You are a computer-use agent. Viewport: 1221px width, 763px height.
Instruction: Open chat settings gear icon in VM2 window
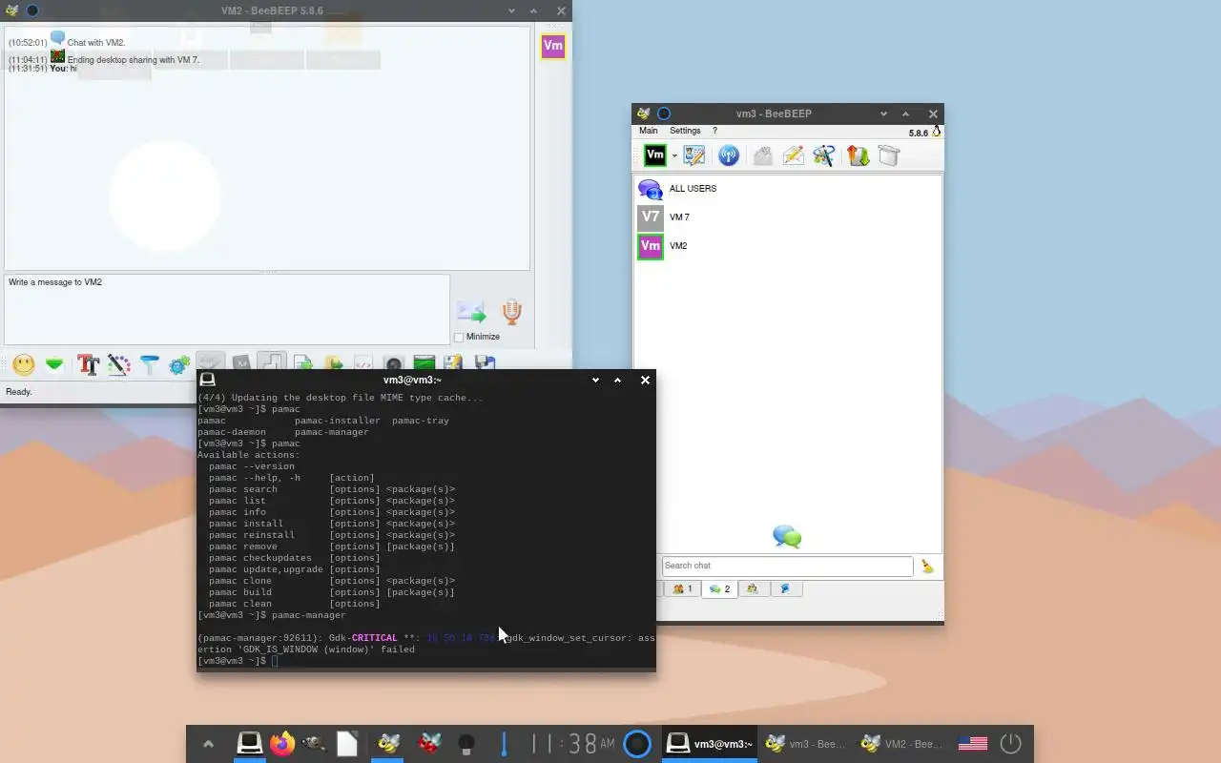[x=179, y=364]
